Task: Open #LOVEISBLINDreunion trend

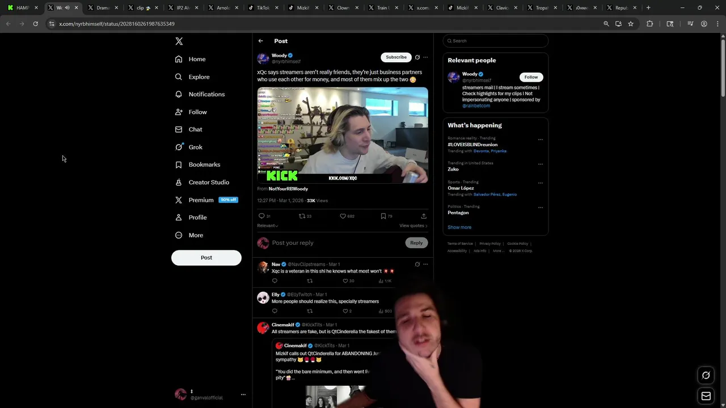Action: coord(472,144)
